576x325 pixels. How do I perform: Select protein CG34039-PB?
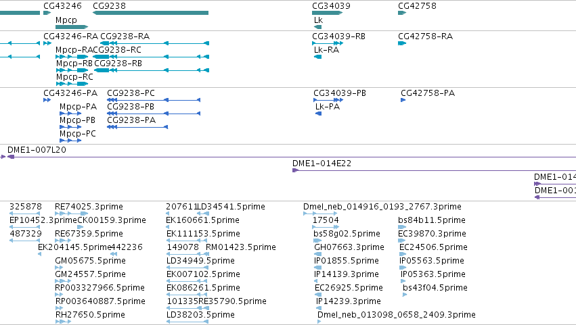tap(340, 93)
